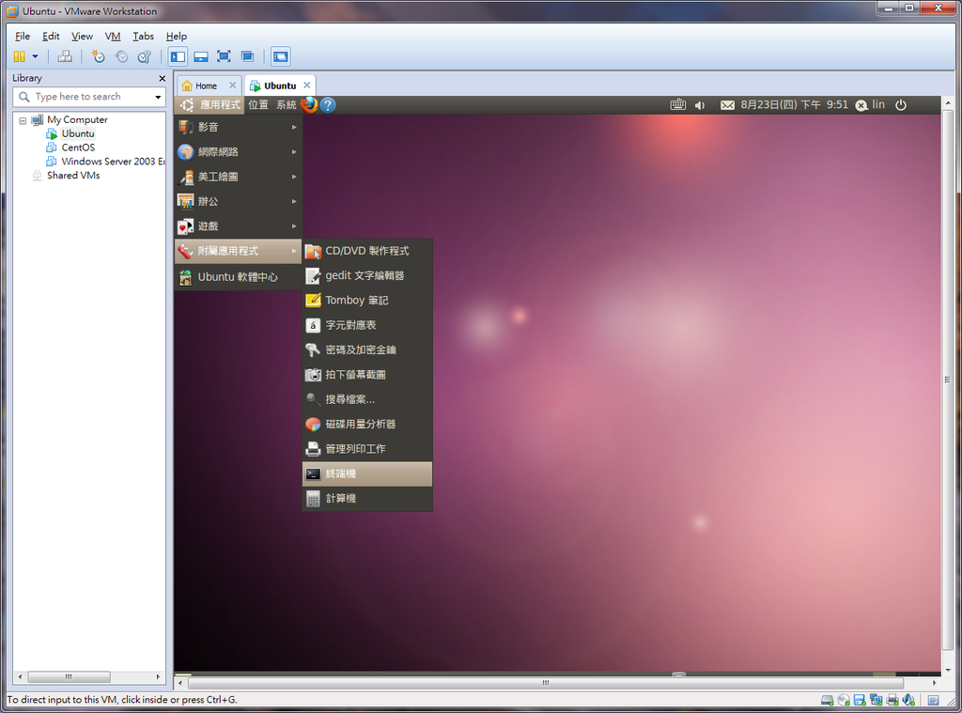
Task: Open the mail envelope indicator
Action: pos(727,105)
